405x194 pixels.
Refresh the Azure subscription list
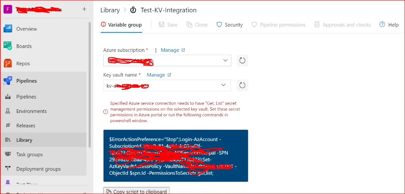tap(242, 60)
